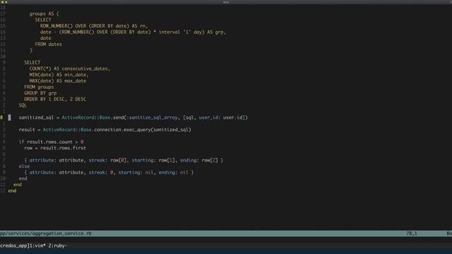The height and width of the screenshot is (254, 452).
Task: Click ':sanitize_sql_array' symbol
Action: pos(153,118)
